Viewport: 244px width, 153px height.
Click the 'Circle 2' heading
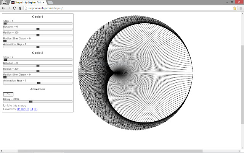pyautogui.click(x=37, y=53)
